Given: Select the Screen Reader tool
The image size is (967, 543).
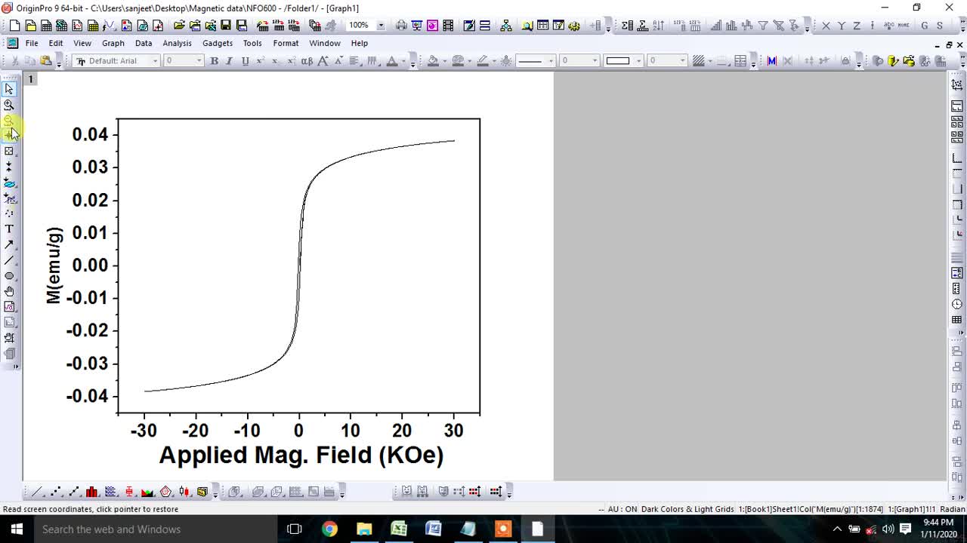Looking at the screenshot, I should click(9, 136).
